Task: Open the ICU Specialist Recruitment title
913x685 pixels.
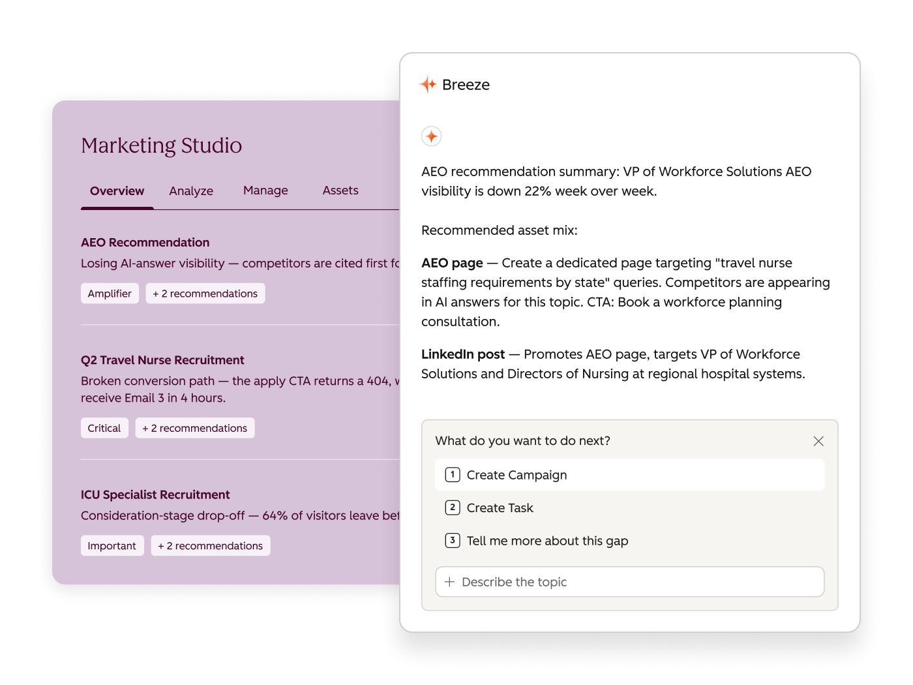Action: point(155,495)
